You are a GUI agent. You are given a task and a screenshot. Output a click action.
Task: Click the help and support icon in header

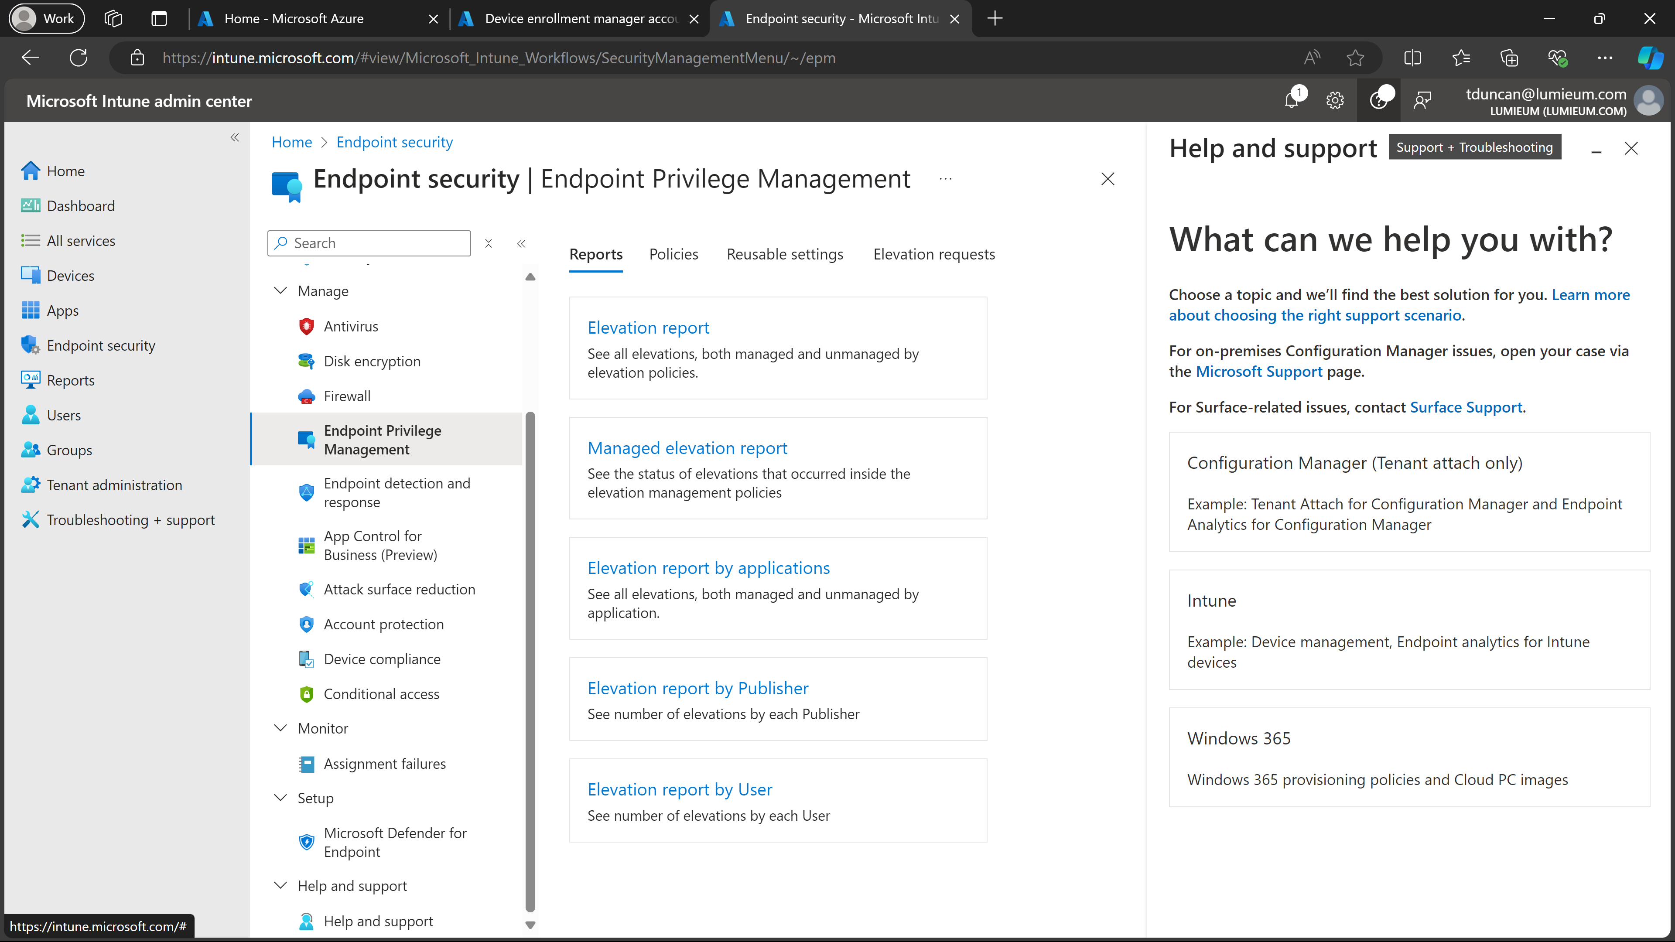(1378, 100)
